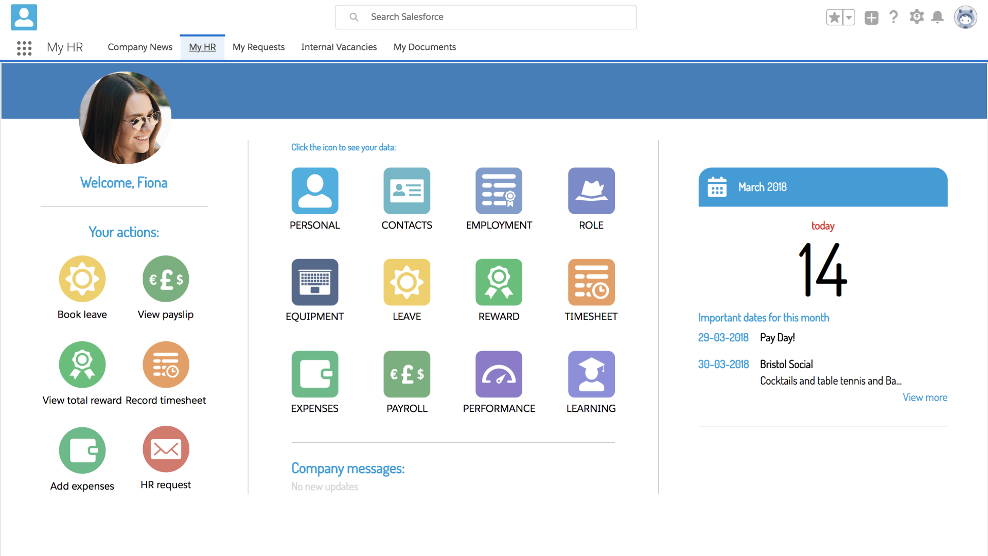Viewport: 988px width, 556px height.
Task: Switch to the Internal Vacancies tab
Action: pos(339,47)
